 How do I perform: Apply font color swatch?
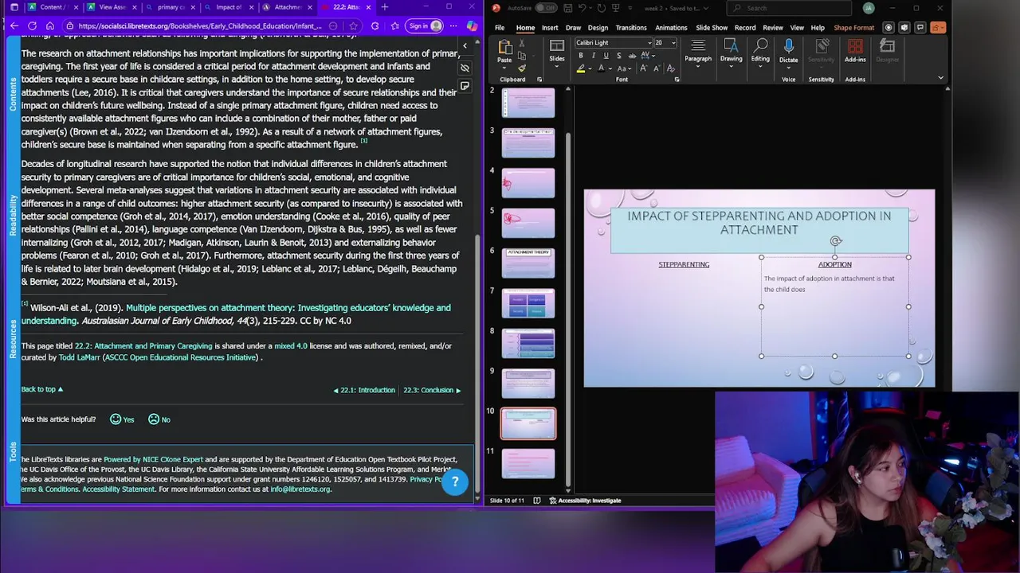tap(601, 68)
